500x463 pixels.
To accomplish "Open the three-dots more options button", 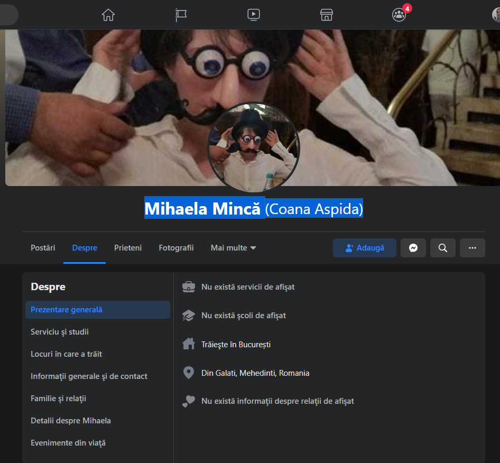I will [473, 248].
